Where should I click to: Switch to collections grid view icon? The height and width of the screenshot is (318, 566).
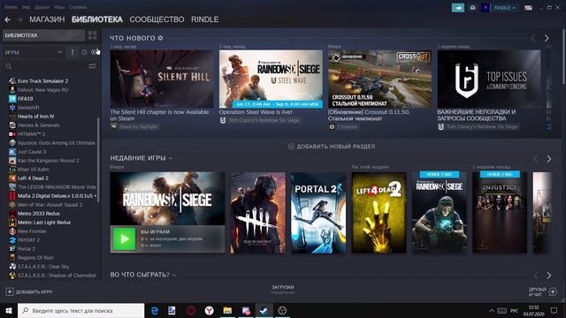pos(92,35)
